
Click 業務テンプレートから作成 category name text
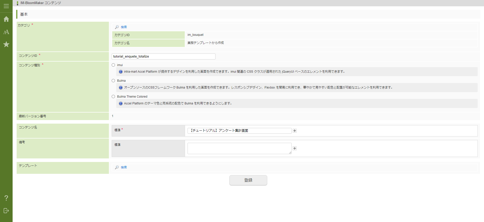[x=206, y=43]
